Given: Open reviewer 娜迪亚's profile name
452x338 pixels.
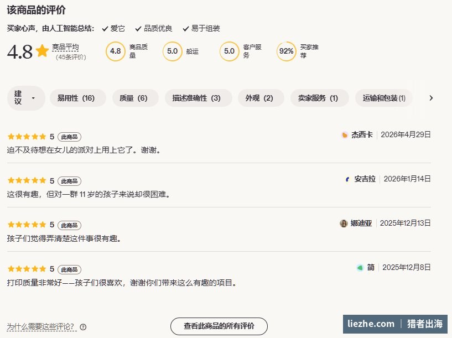Looking at the screenshot, I should pyautogui.click(x=361, y=223).
